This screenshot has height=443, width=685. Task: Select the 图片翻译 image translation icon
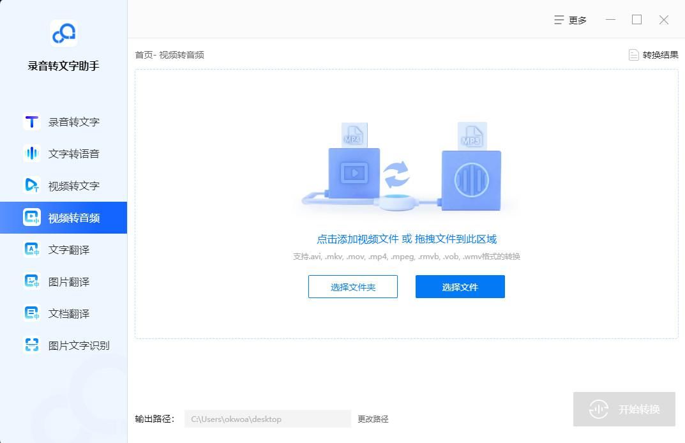point(32,282)
